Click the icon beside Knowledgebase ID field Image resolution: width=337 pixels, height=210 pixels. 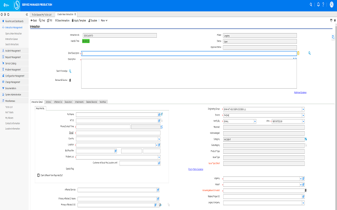click(305, 190)
